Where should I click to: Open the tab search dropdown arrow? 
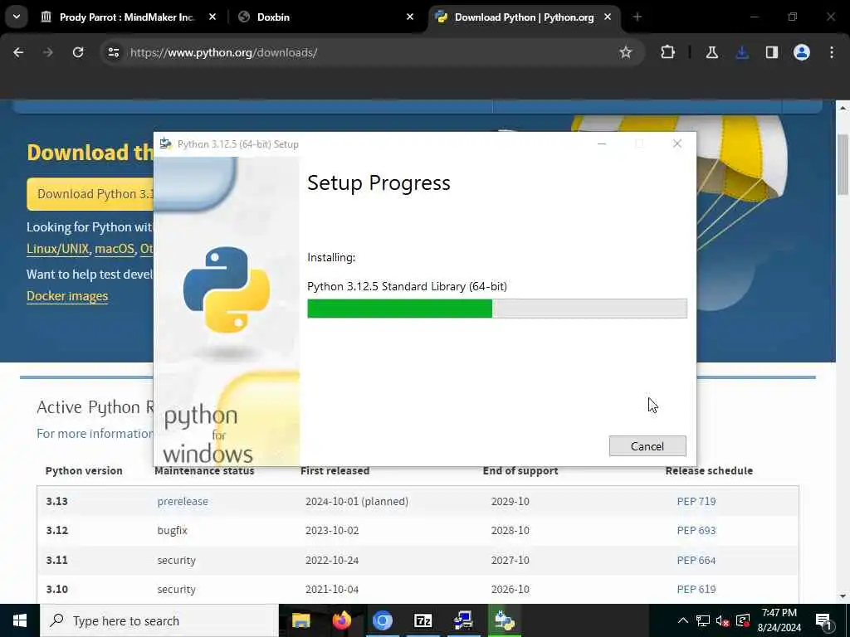pos(17,17)
